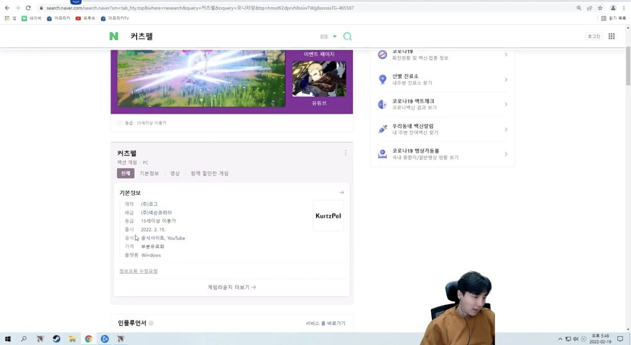Viewport: 631px width, 345px height.
Task: Open the three-dot options on 커츠펠 card
Action: tap(345, 153)
